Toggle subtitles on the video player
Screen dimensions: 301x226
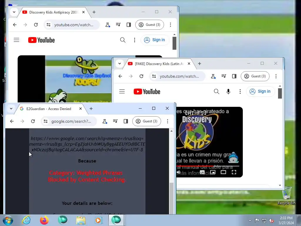(202, 172)
